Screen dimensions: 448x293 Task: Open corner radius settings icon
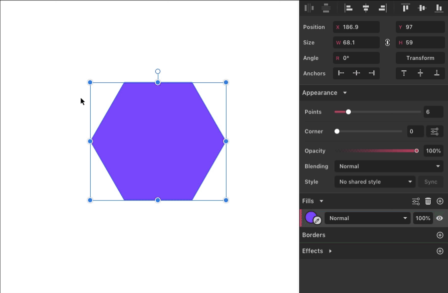click(435, 132)
